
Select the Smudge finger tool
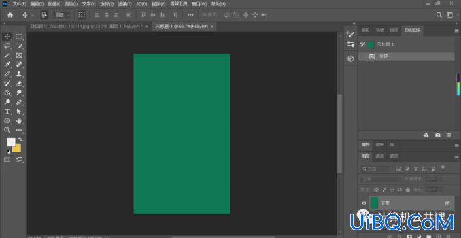19,93
